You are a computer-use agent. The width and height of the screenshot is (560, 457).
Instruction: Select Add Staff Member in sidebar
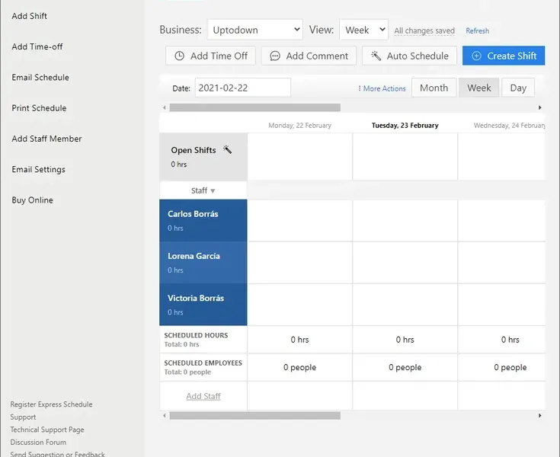(x=46, y=139)
